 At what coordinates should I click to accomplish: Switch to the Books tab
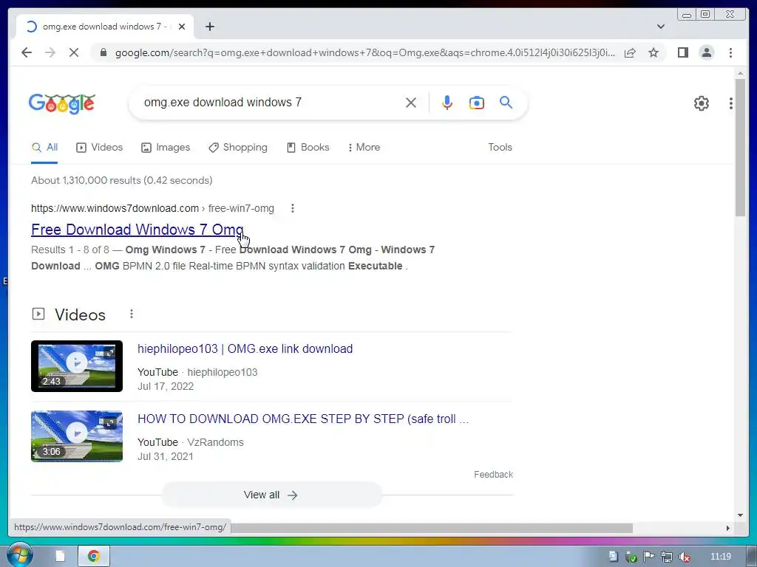[x=308, y=148]
